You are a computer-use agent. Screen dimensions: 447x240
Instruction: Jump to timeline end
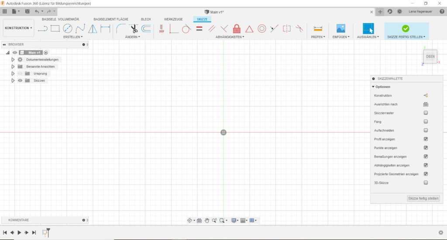[34, 233]
